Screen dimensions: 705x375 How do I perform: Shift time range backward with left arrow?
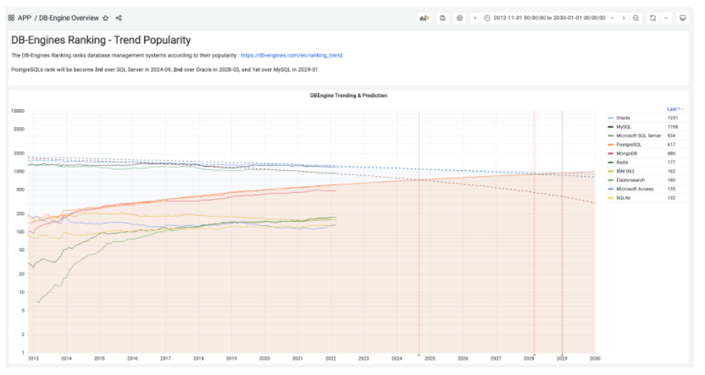coord(475,17)
